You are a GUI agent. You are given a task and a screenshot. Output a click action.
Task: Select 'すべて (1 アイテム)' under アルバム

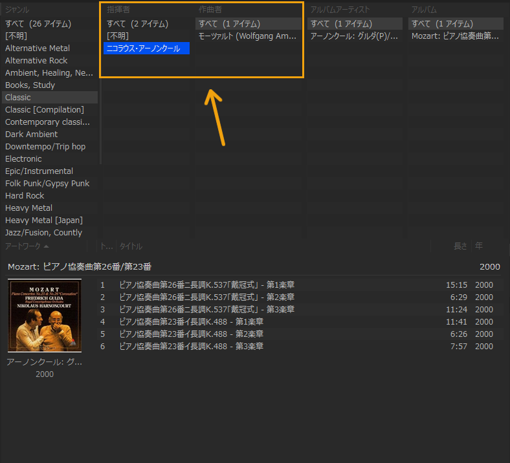coord(456,24)
